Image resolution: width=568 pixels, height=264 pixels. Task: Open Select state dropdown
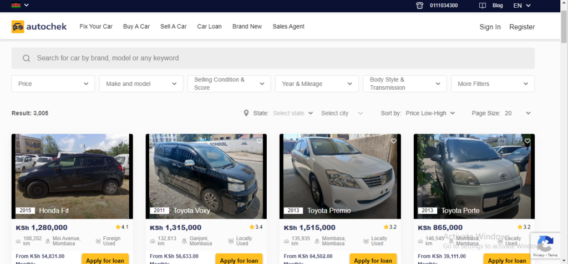(x=293, y=113)
